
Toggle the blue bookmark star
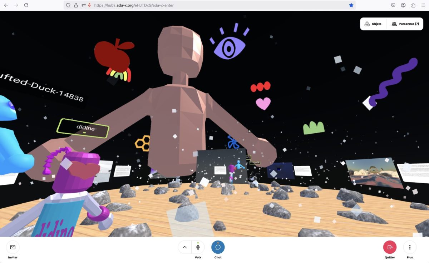tap(351, 5)
